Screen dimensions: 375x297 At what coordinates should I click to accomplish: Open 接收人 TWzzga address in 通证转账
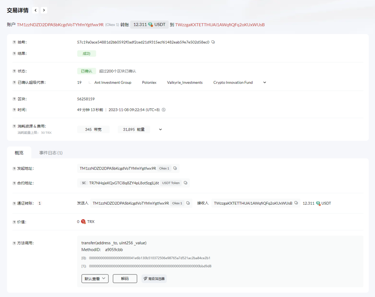[x=253, y=203]
